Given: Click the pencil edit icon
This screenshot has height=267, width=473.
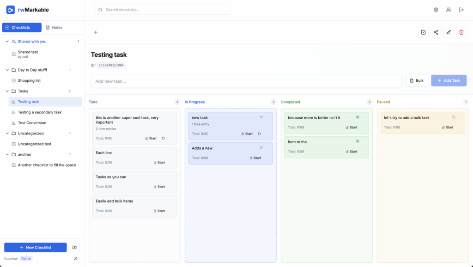Looking at the screenshot, I should (x=448, y=32).
